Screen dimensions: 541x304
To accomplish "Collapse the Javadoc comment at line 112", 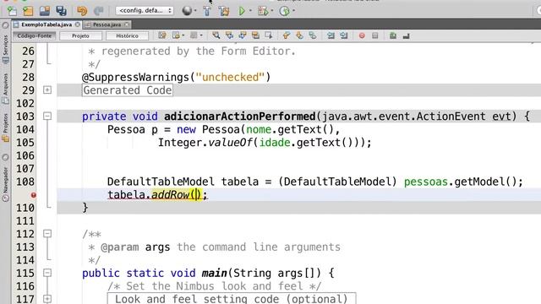I will [x=47, y=234].
